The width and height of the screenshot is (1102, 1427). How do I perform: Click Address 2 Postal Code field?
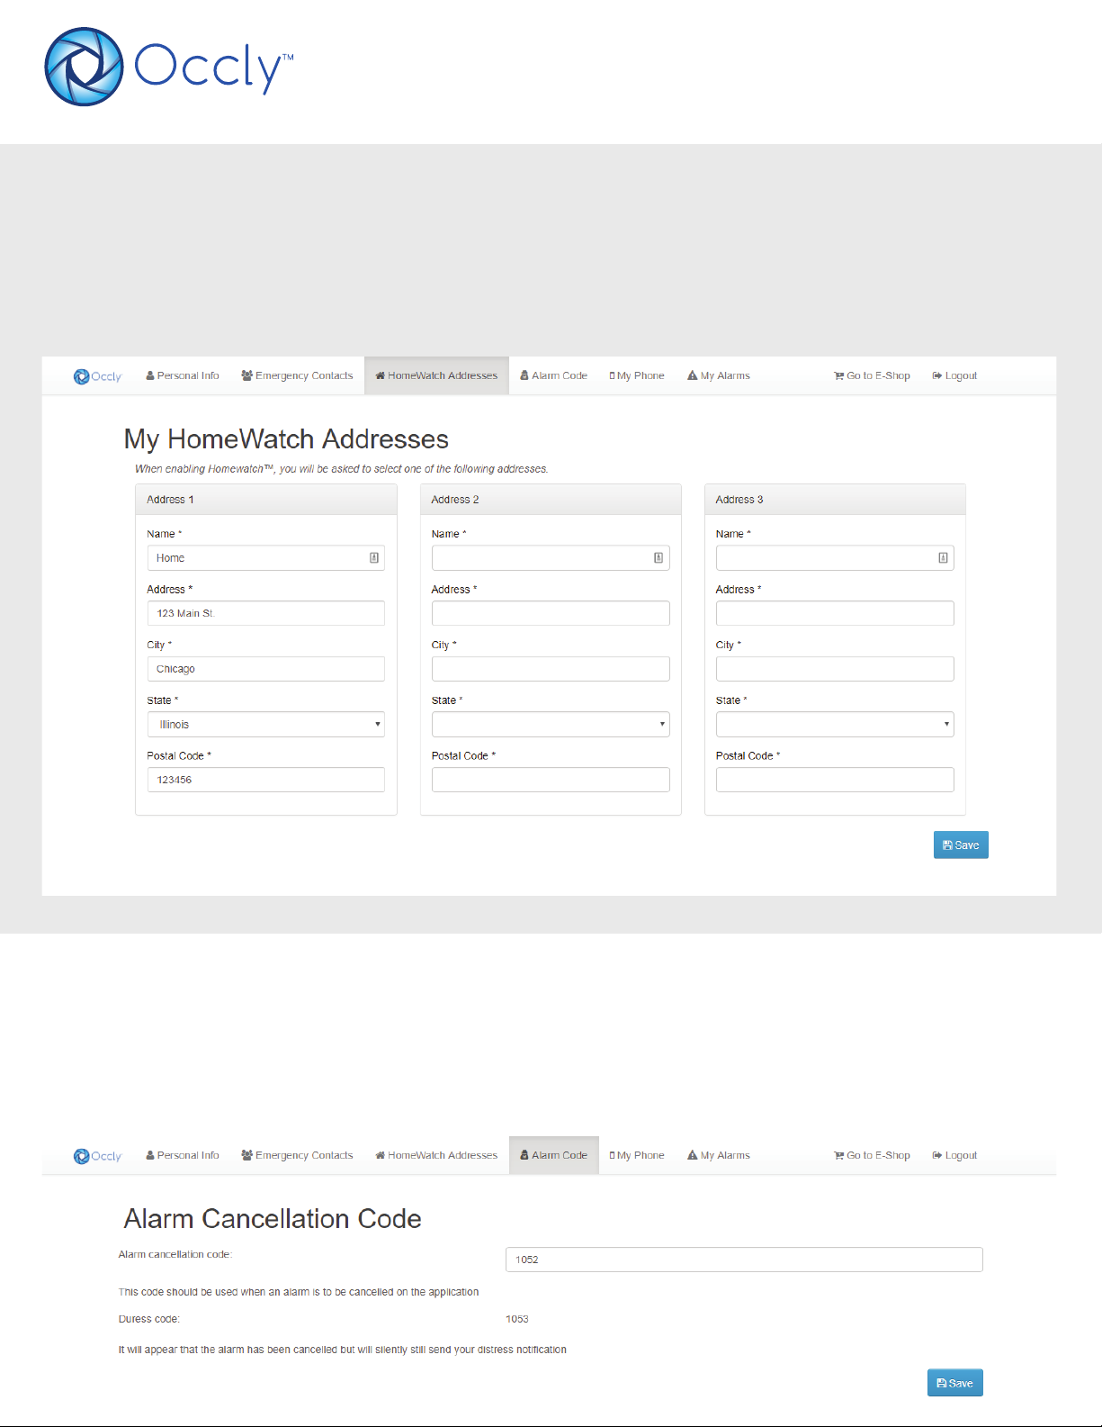pos(551,780)
